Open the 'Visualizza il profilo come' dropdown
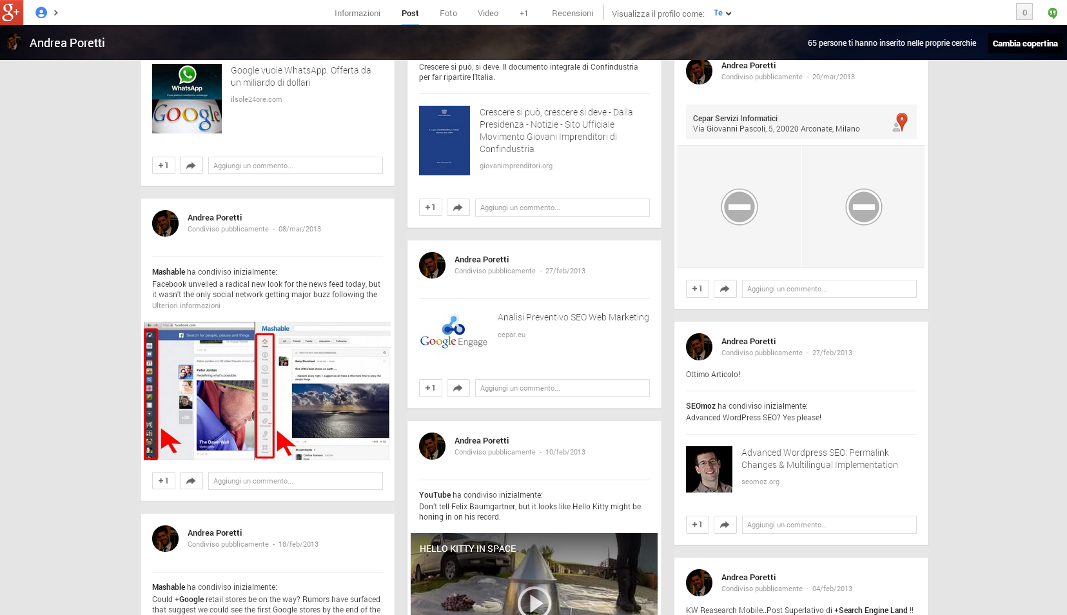Screen dimensions: 1067x615 tap(722, 14)
